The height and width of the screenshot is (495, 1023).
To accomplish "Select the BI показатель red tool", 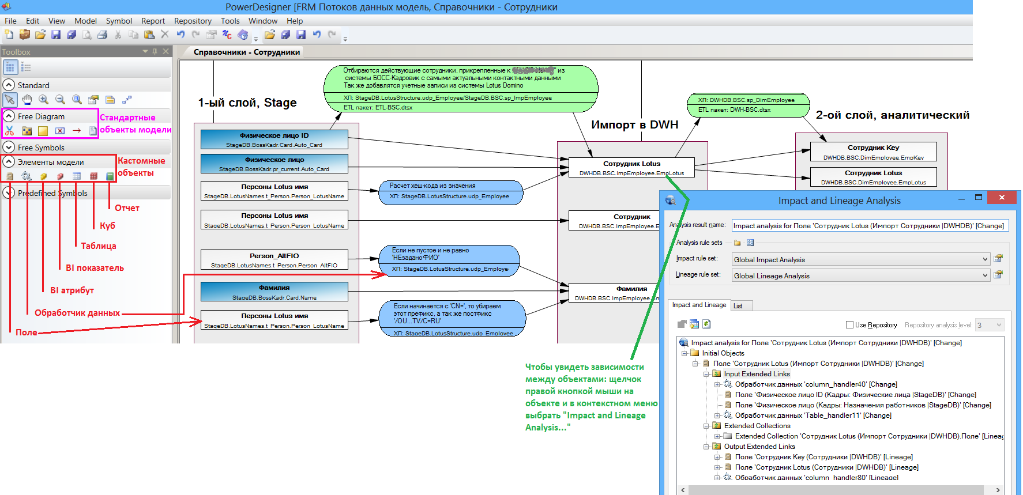I will [x=60, y=176].
